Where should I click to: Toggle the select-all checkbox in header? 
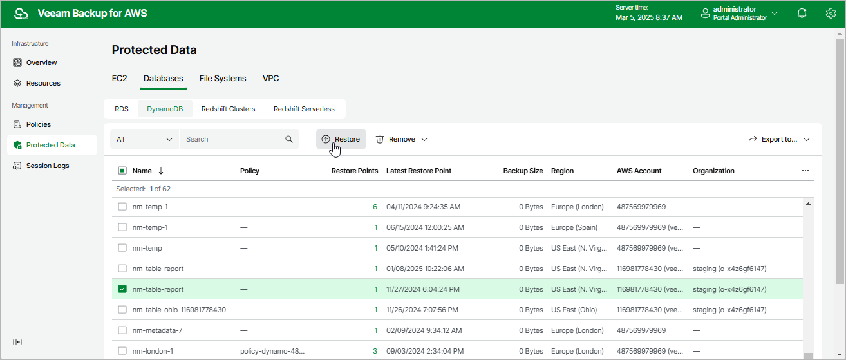coord(122,171)
